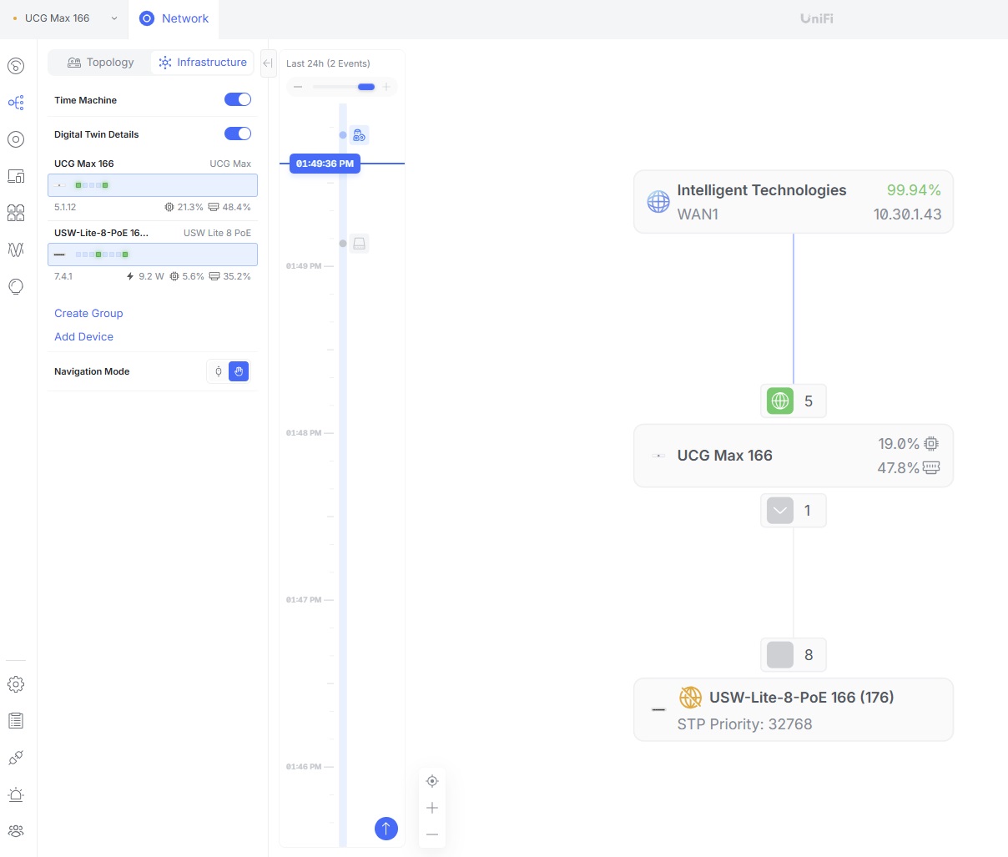Click the 99.94% uptime value
Viewport: 1008px width, 857px height.
(x=914, y=190)
